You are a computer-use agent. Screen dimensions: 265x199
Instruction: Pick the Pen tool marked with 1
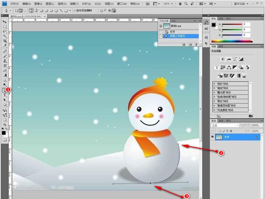pyautogui.click(x=5, y=90)
